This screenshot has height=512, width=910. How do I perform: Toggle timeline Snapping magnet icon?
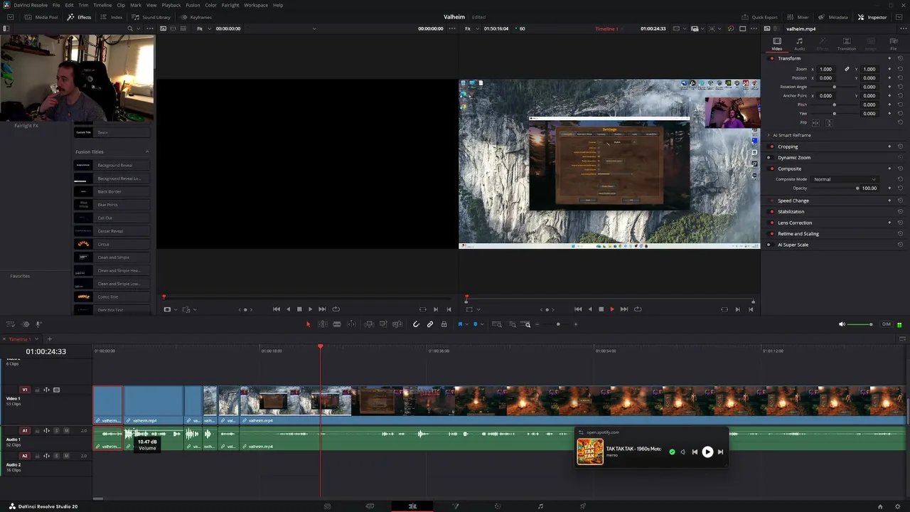(x=416, y=324)
